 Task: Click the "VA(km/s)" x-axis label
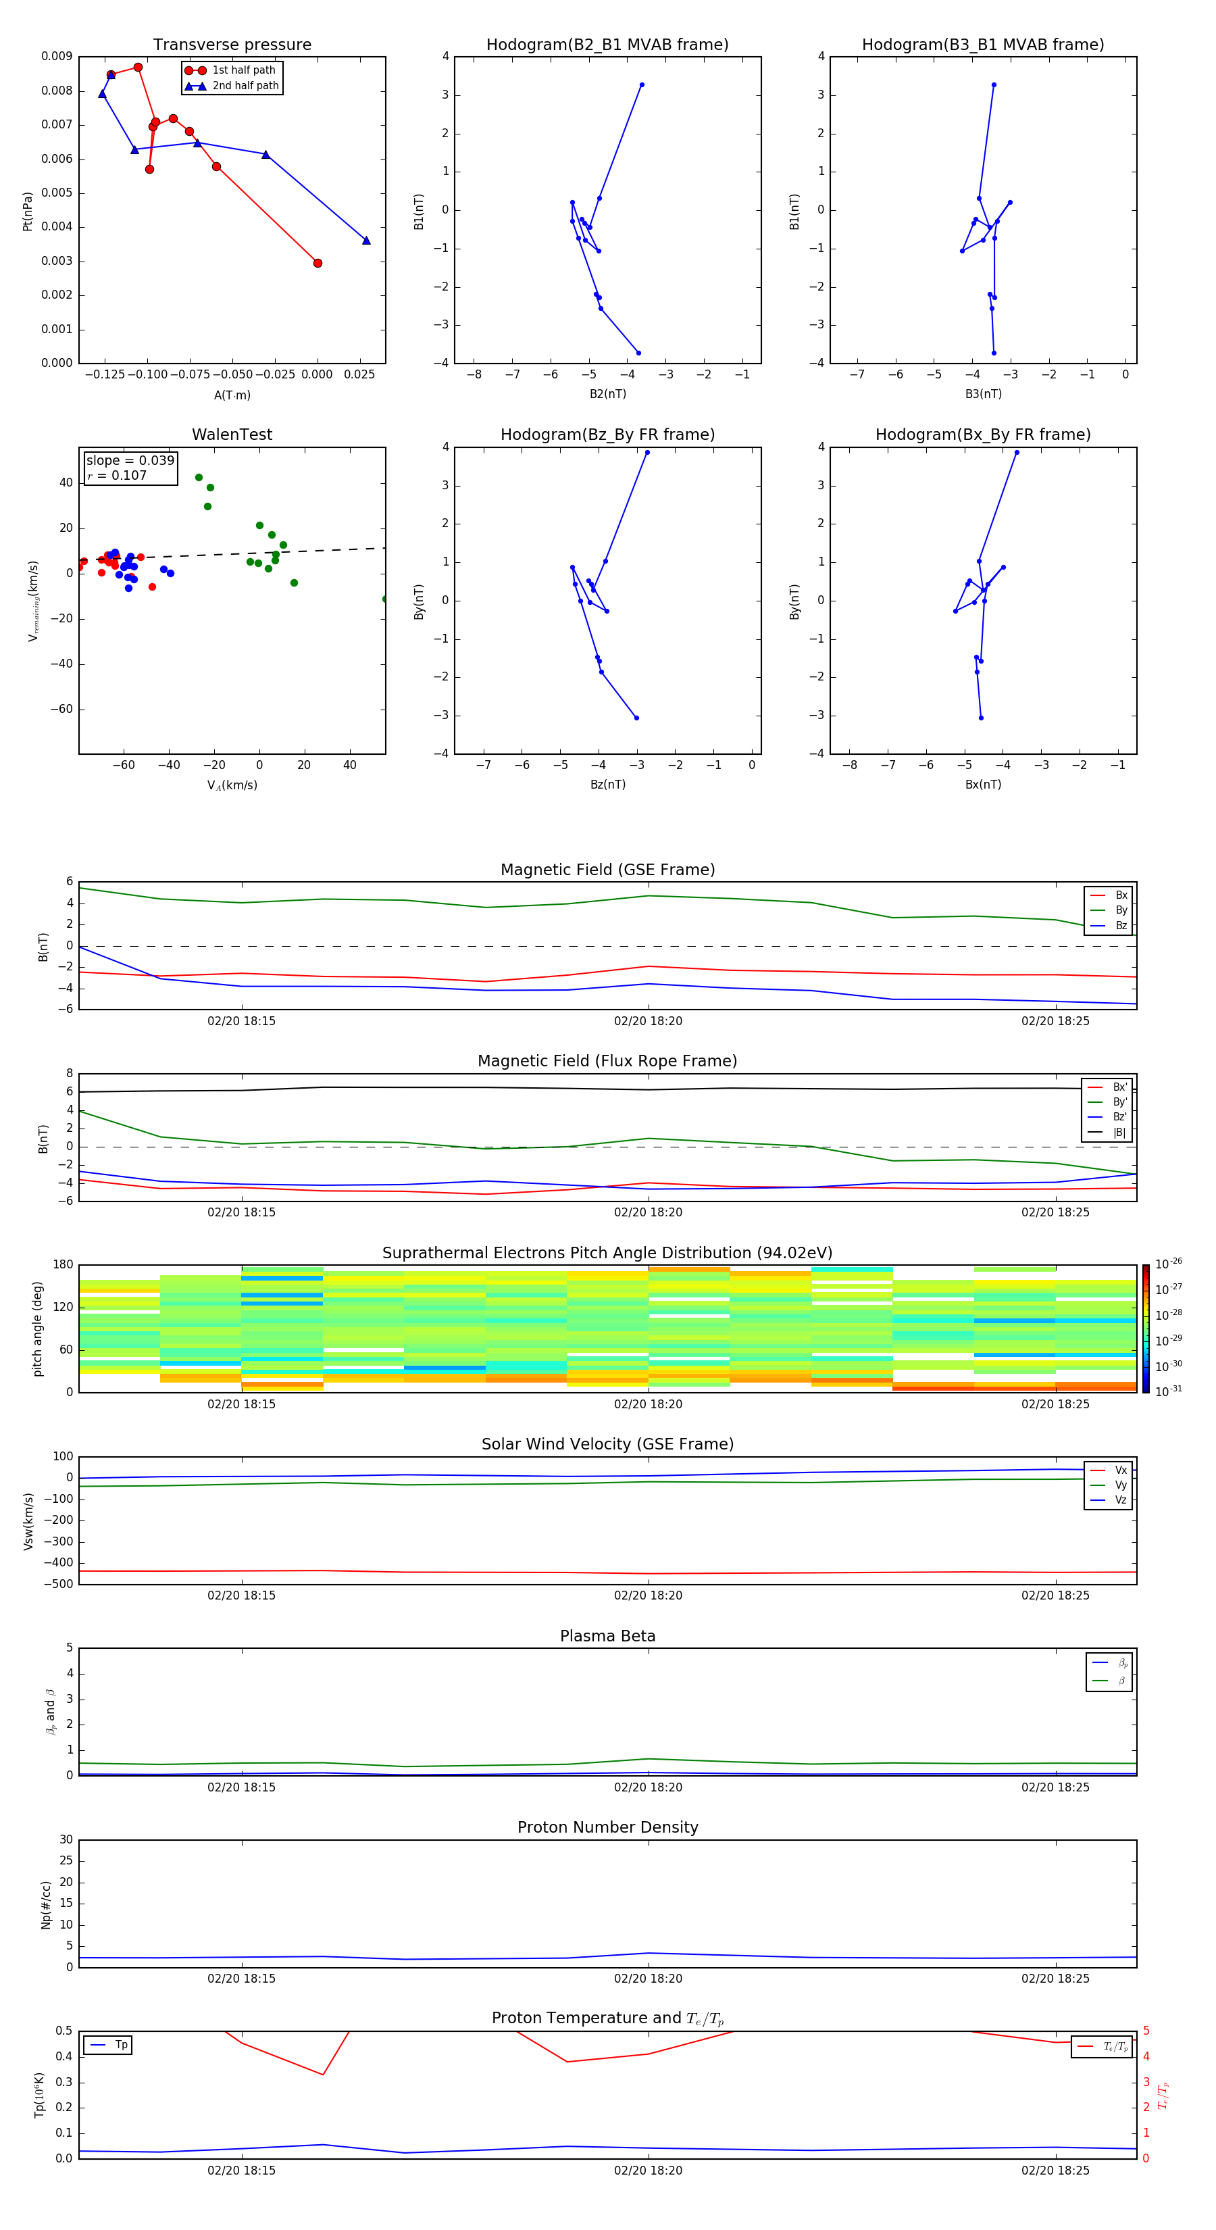tap(232, 785)
